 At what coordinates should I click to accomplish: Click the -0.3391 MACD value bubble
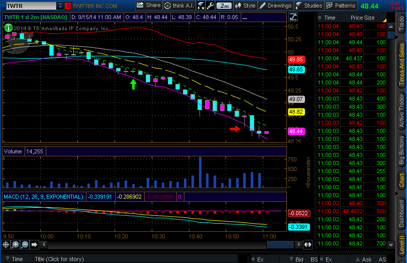(299, 227)
